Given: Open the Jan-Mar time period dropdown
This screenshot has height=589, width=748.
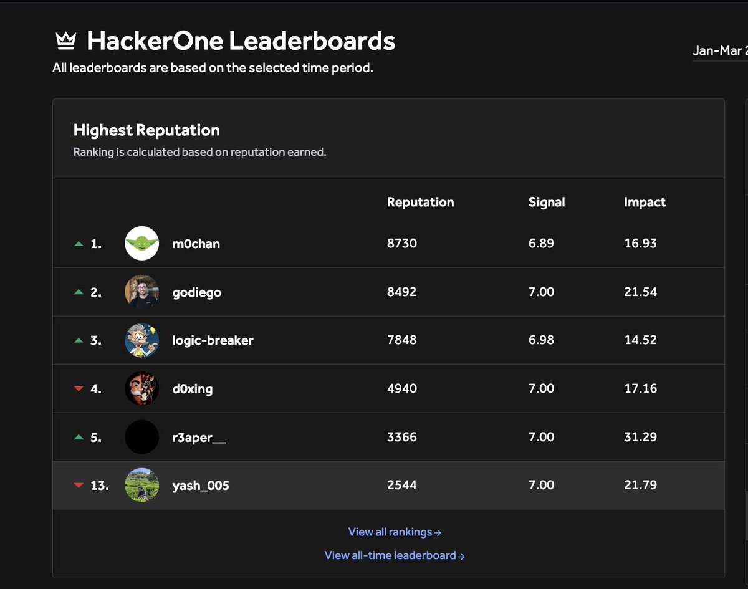Looking at the screenshot, I should [x=720, y=50].
